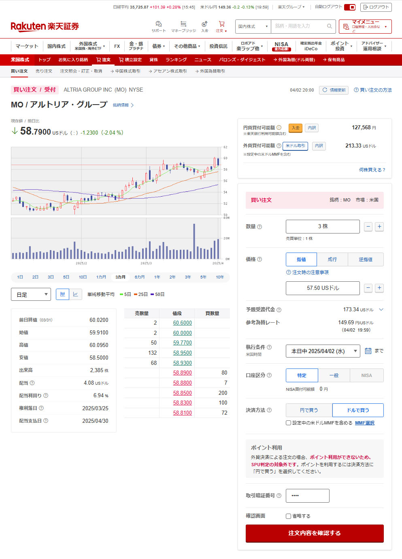
Task: Switch chart range to 6カ月
Action: click(140, 277)
